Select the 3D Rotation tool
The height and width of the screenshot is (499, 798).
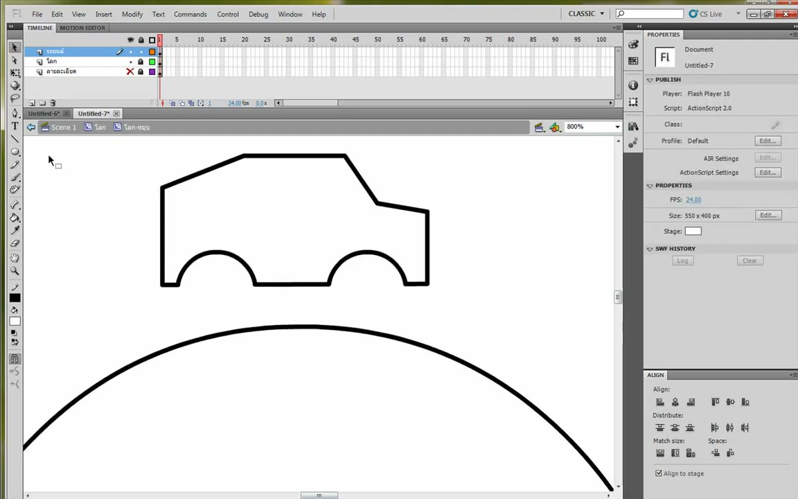coord(15,85)
